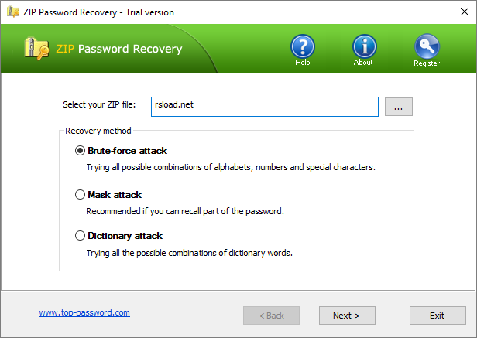Screen dimensions: 477x338
Task: Click the Help text label in the header
Action: point(302,63)
